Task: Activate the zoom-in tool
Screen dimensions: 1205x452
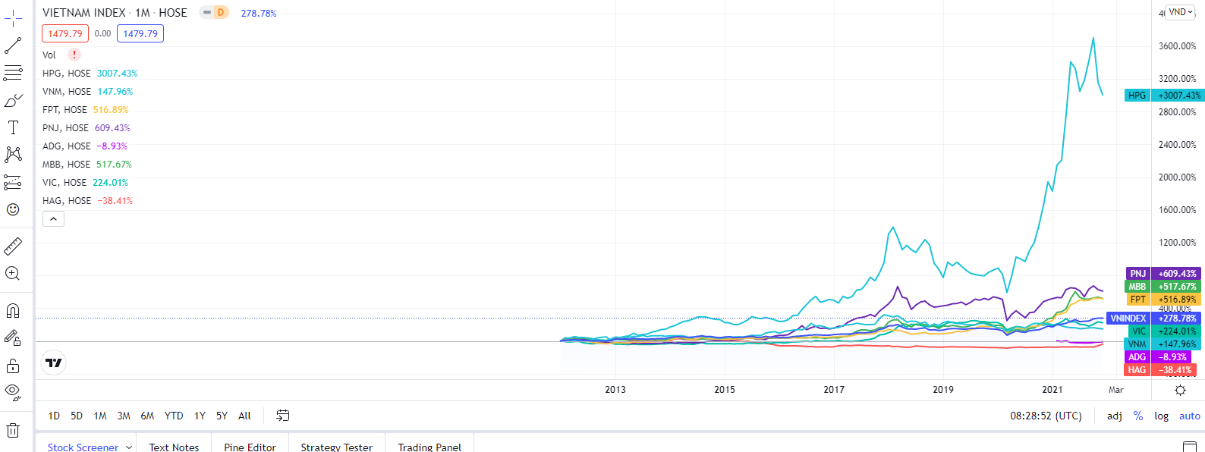Action: point(13,274)
